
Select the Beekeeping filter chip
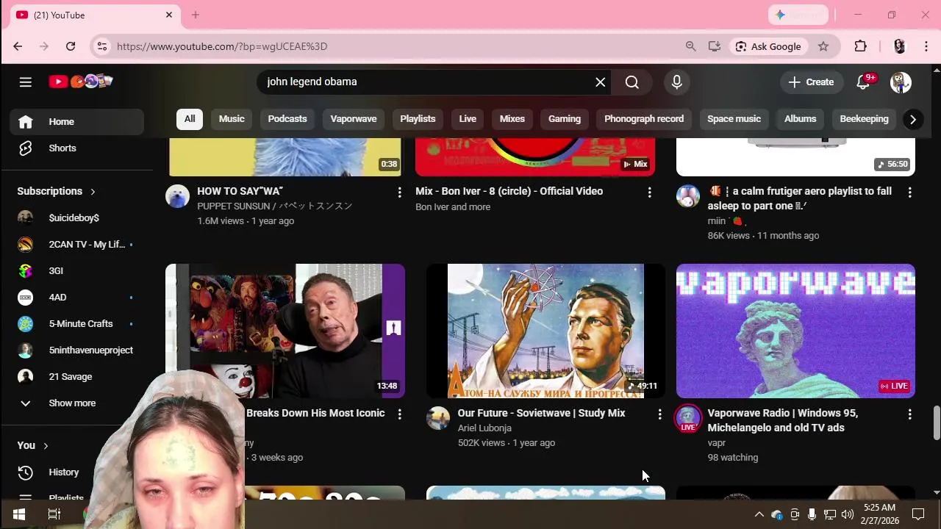864,119
